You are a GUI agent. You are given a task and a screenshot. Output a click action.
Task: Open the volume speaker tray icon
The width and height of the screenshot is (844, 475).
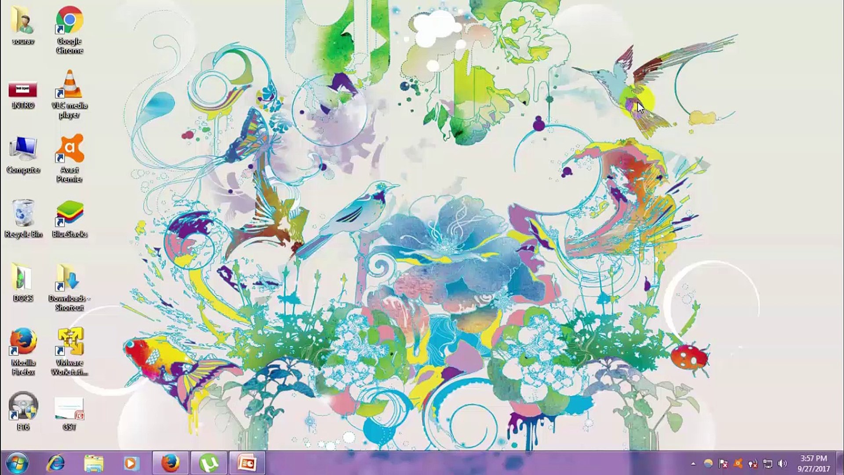[x=782, y=464]
